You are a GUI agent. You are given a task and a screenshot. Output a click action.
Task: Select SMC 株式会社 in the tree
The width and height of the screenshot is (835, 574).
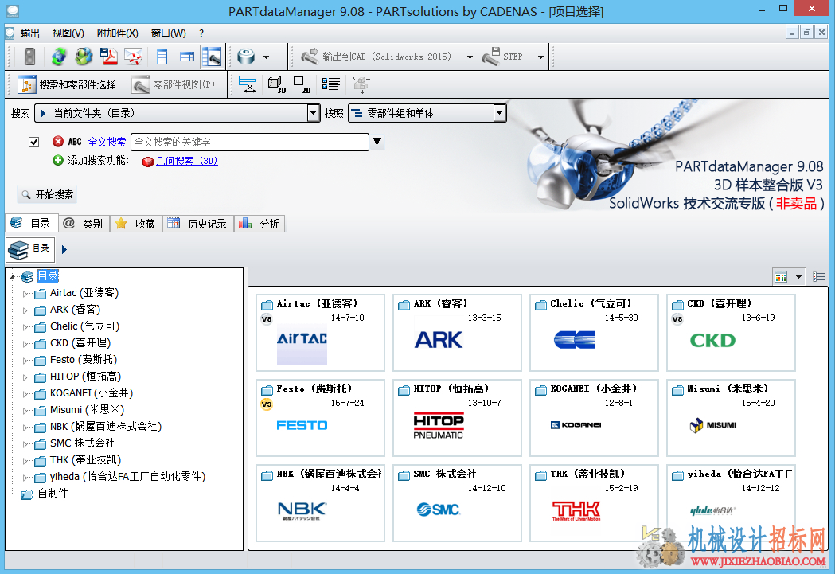[x=82, y=443]
